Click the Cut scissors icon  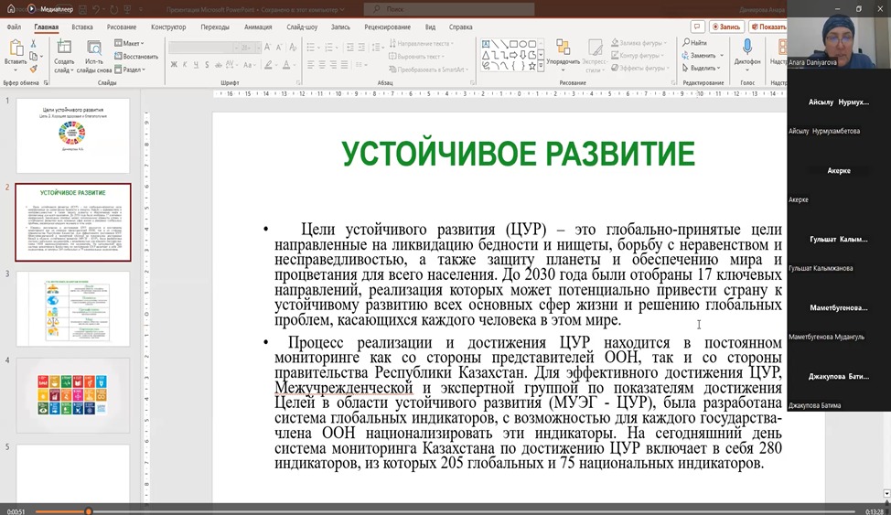click(x=34, y=44)
